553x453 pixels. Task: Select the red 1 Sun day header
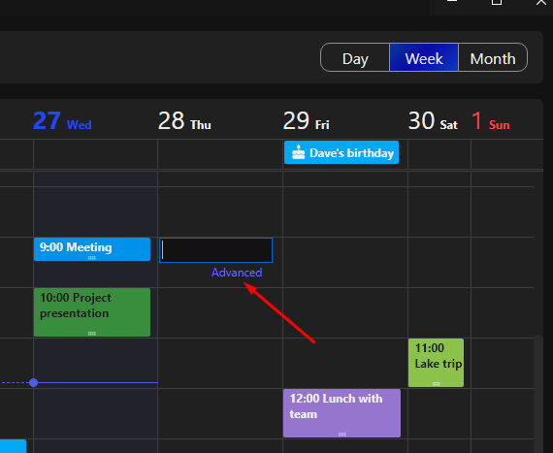coord(491,121)
